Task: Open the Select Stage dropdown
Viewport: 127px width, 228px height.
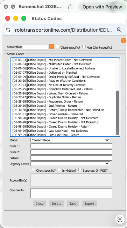Action: [x=70, y=140]
